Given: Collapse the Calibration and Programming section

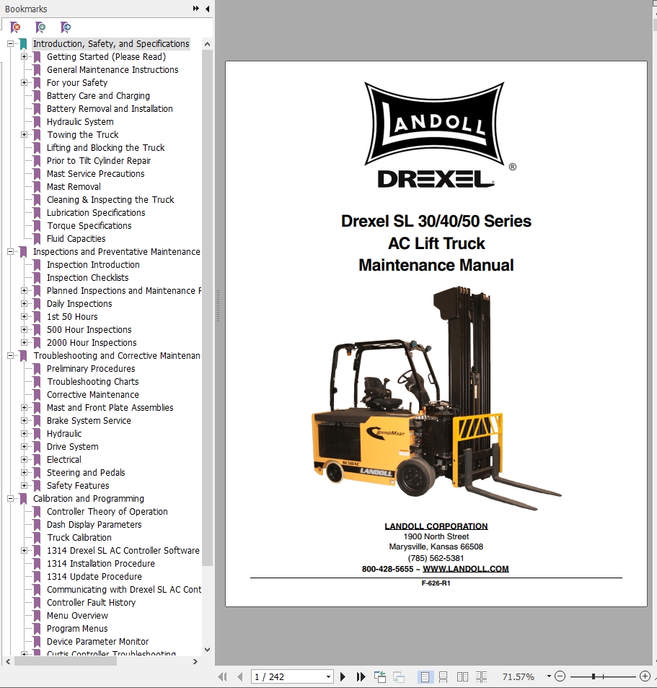Looking at the screenshot, I should (x=11, y=498).
